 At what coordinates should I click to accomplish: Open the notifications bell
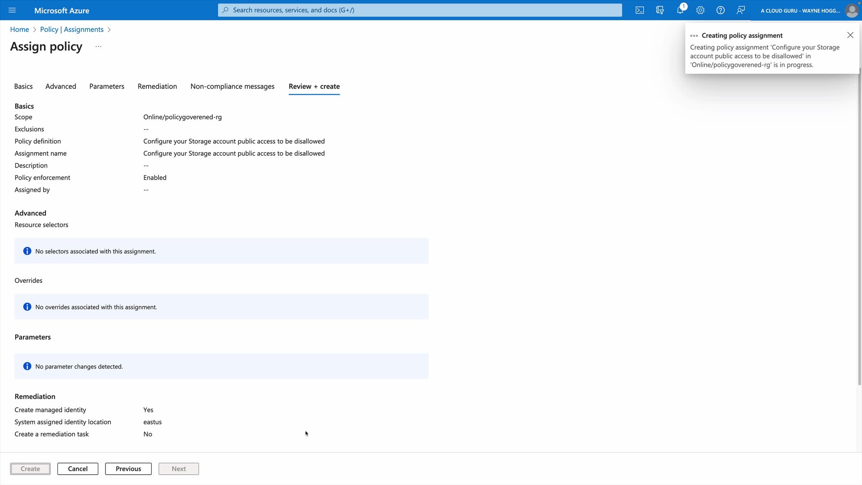click(680, 10)
